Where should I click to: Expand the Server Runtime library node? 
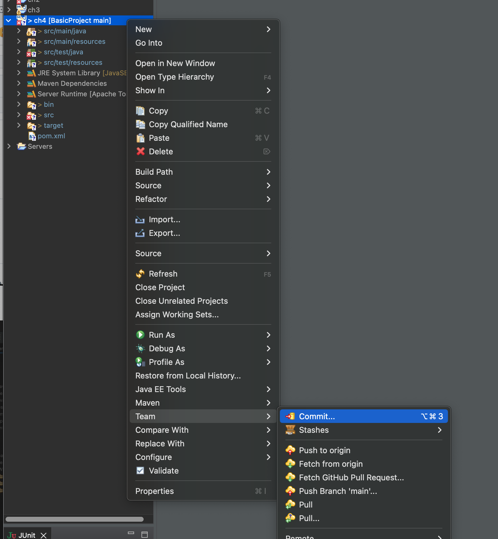pos(19,94)
